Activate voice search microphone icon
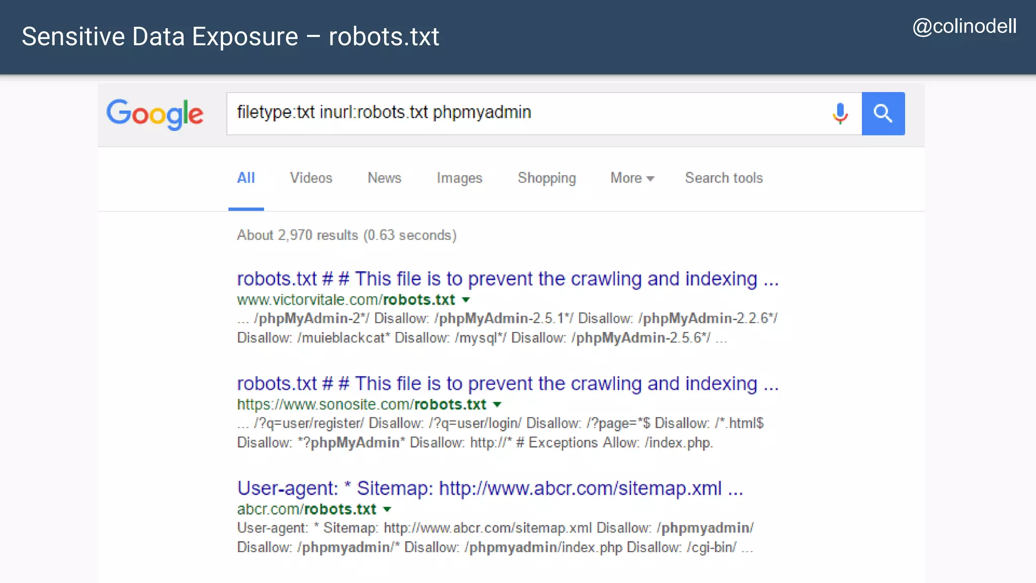This screenshot has width=1036, height=583. (840, 113)
